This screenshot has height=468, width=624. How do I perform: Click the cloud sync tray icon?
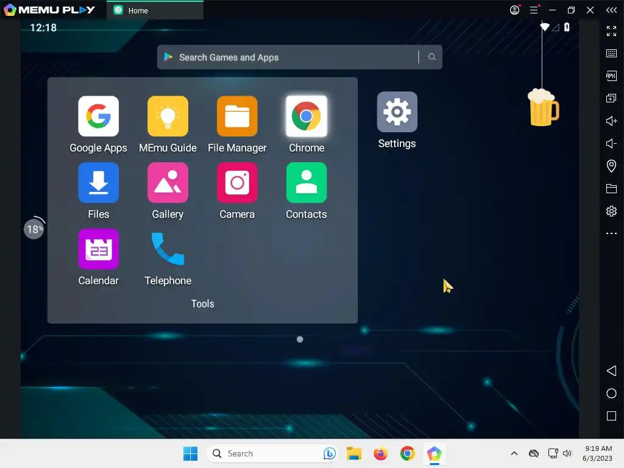(534, 453)
